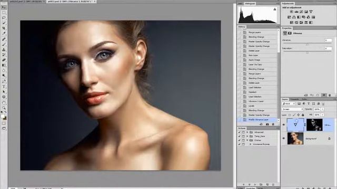Toggle Lock image pixels
The width and height of the screenshot is (337, 189).
tap(294, 115)
